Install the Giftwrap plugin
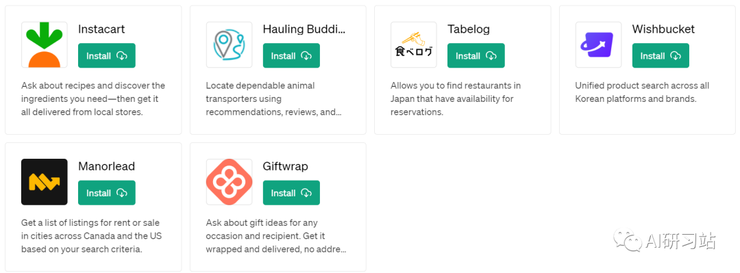This screenshot has width=740, height=273. click(291, 193)
